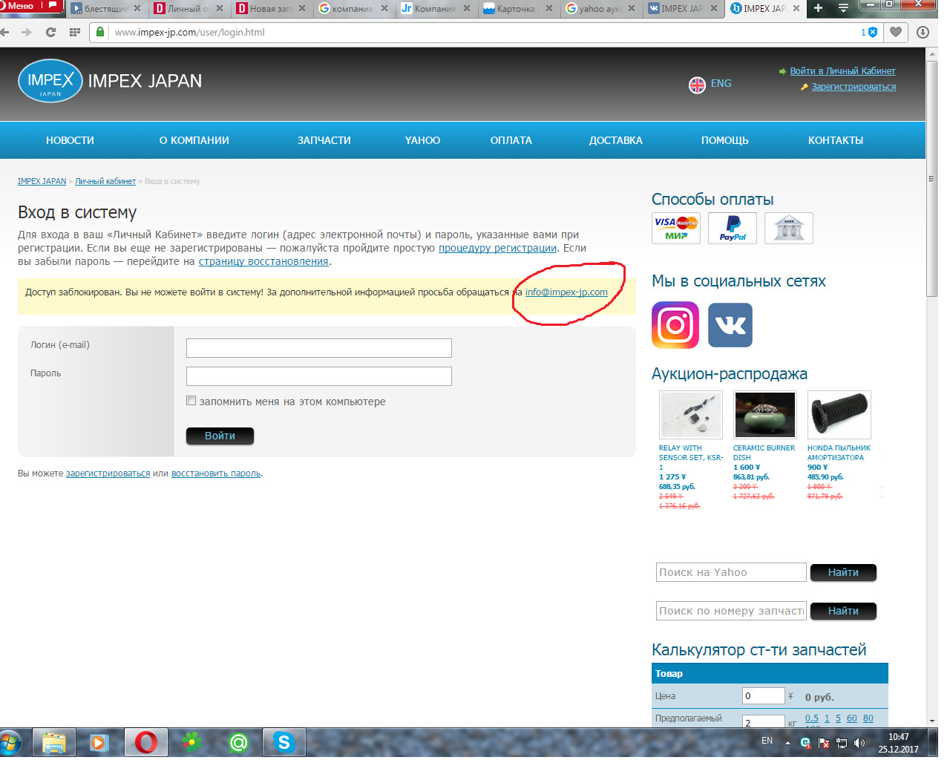The image size is (950, 760).
Task: Click the 'Поиск по номеру запчасти' field
Action: point(731,611)
